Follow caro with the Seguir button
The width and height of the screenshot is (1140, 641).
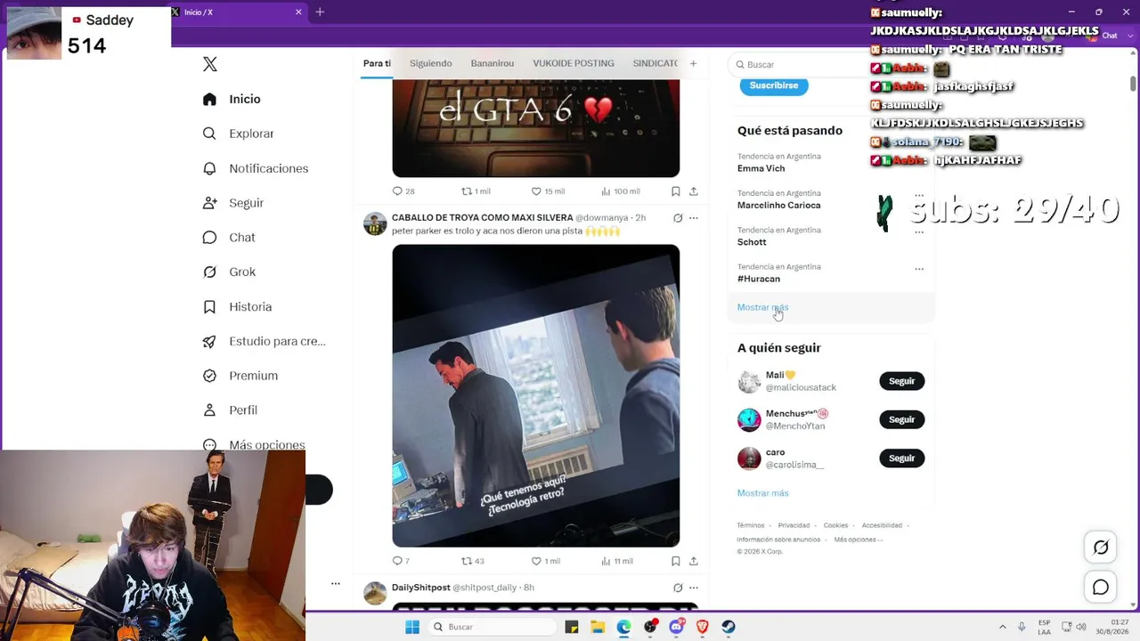click(902, 458)
